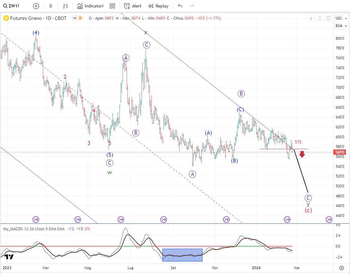
Task: Click the contract roll marker before Lug
Action: coord(120,220)
